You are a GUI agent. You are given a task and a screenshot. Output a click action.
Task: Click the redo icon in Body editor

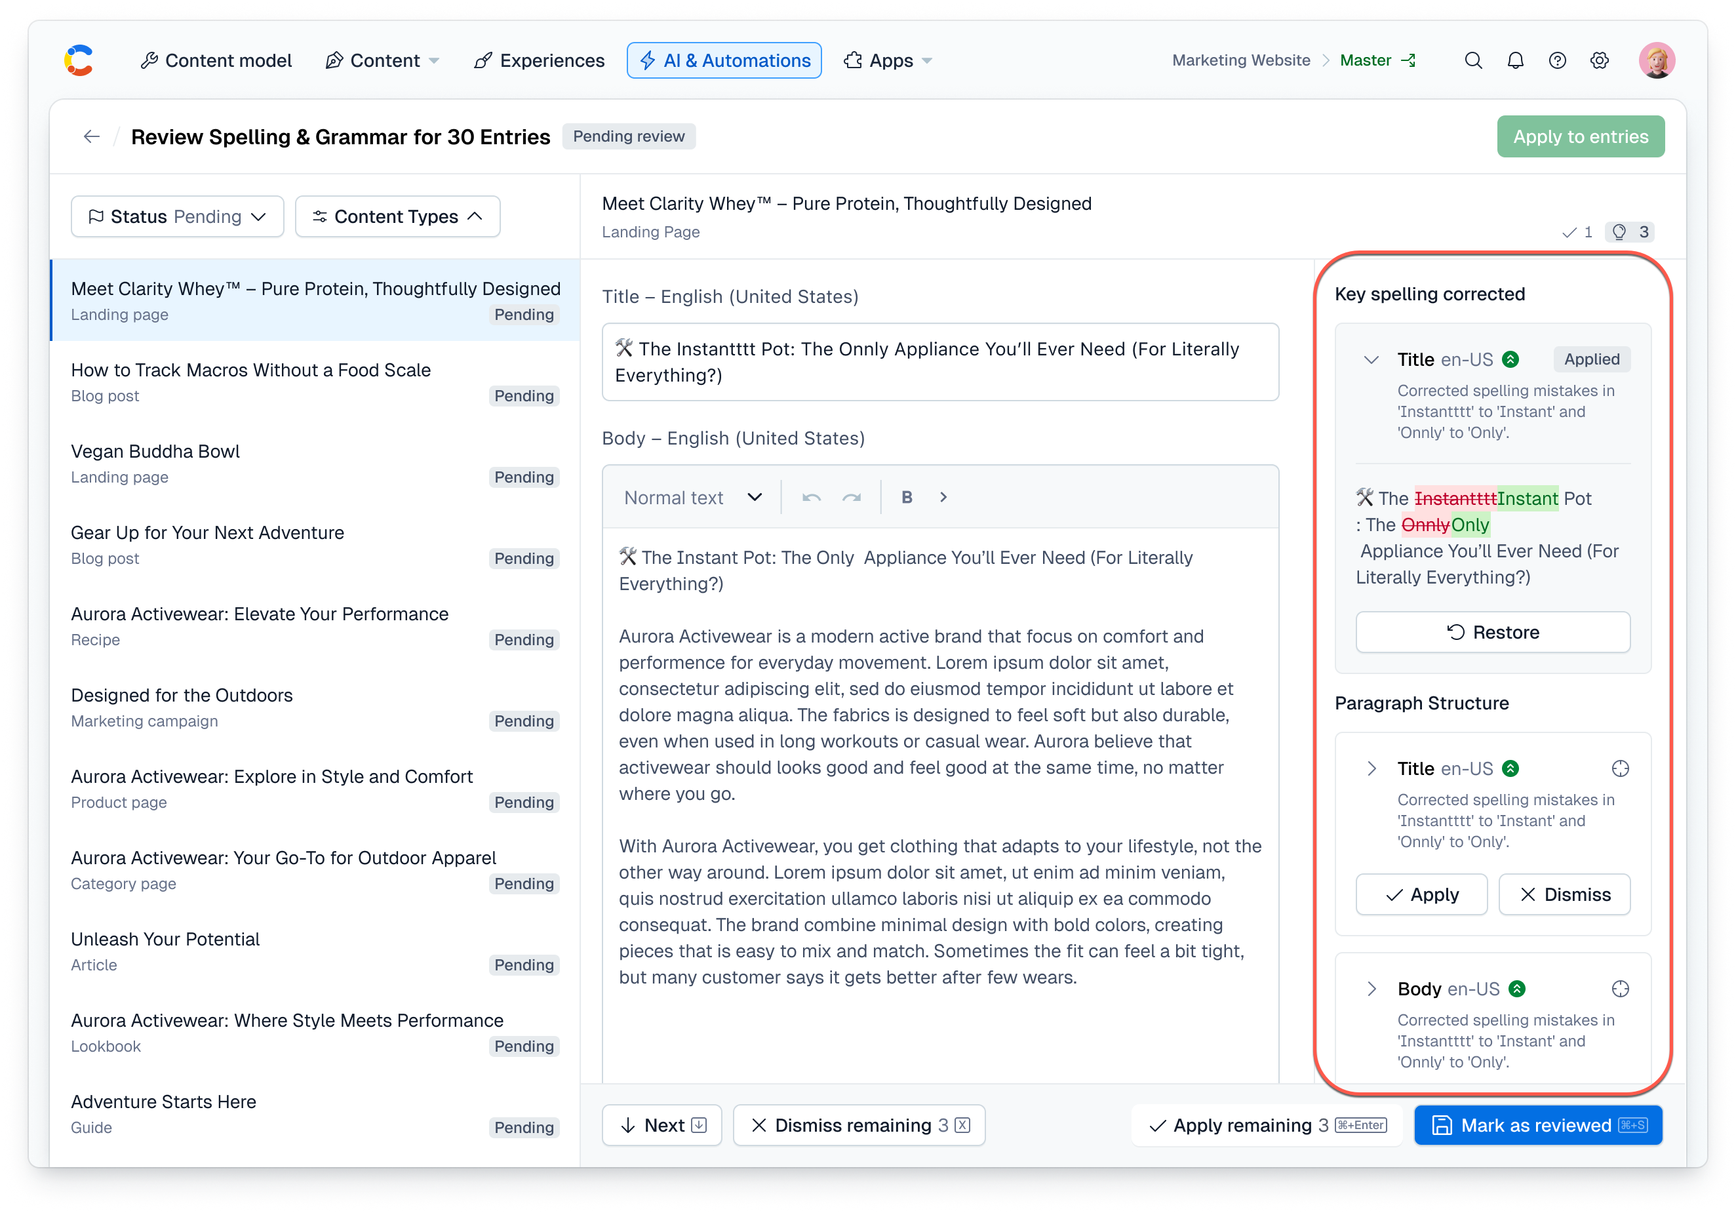(x=852, y=498)
